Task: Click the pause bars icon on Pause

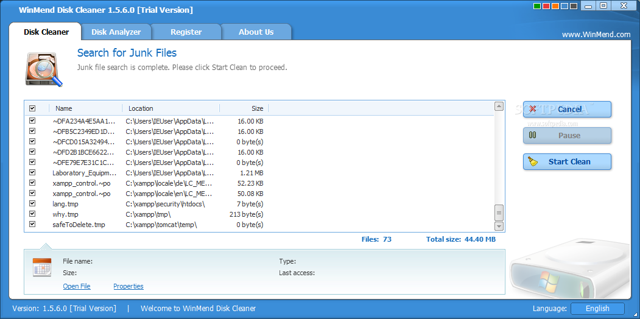Action: tap(532, 135)
